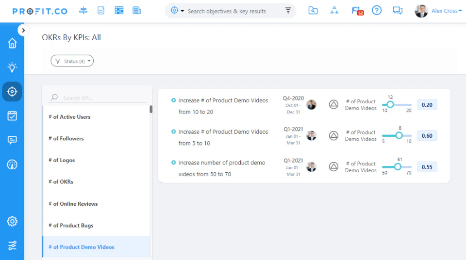Open the chat messages icon in header
Image resolution: width=466 pixels, height=260 pixels.
[398, 11]
